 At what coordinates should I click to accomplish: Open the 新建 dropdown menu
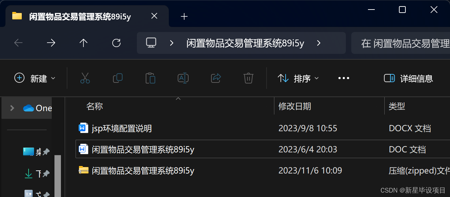click(35, 78)
